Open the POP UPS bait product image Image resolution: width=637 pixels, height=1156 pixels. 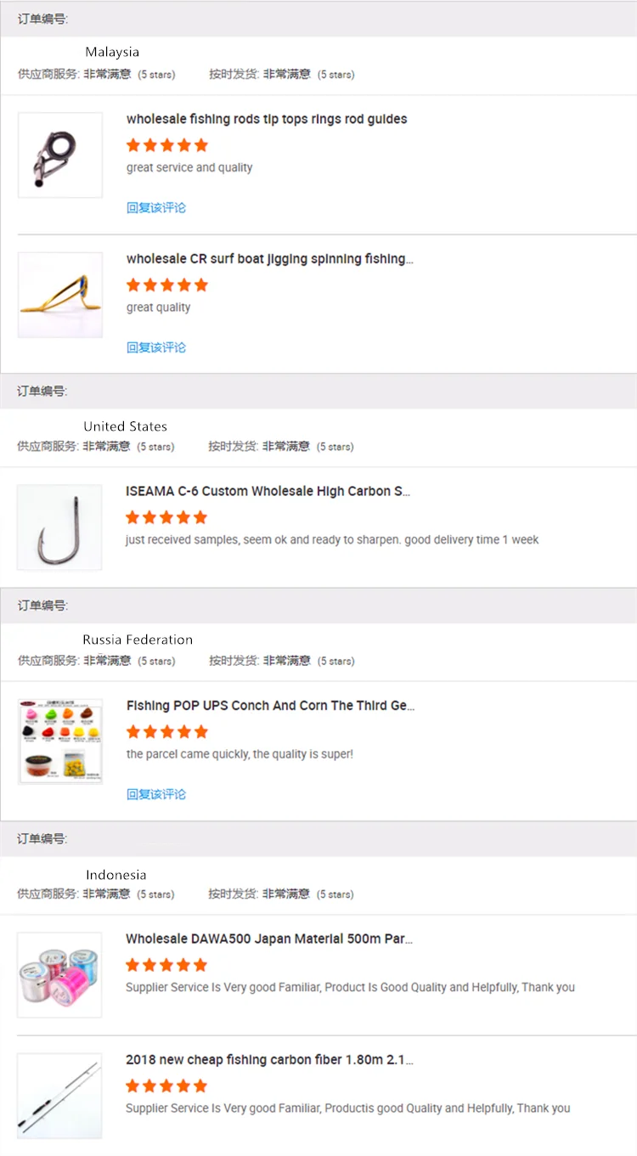pos(59,742)
